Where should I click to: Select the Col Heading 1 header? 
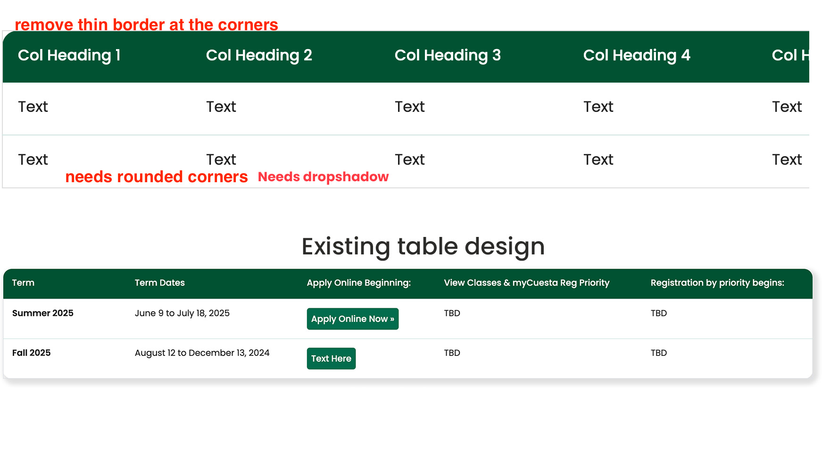(x=69, y=56)
